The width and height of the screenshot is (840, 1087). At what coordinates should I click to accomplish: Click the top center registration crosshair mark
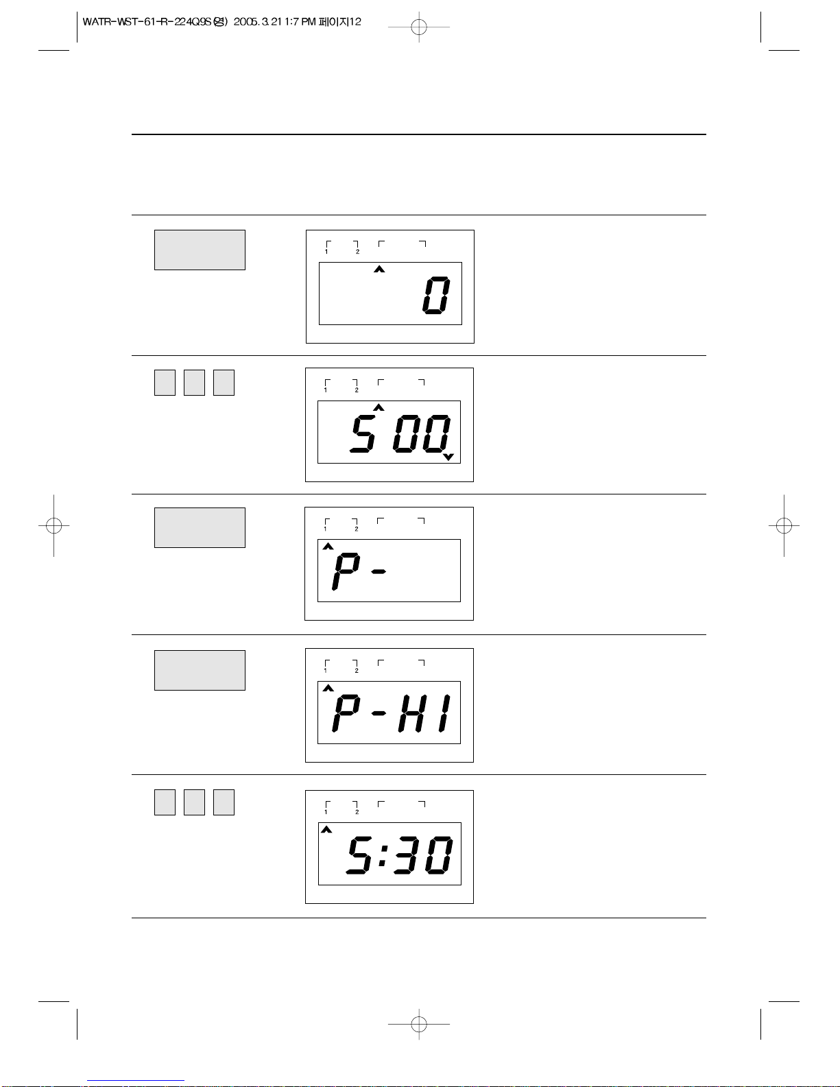(x=419, y=27)
